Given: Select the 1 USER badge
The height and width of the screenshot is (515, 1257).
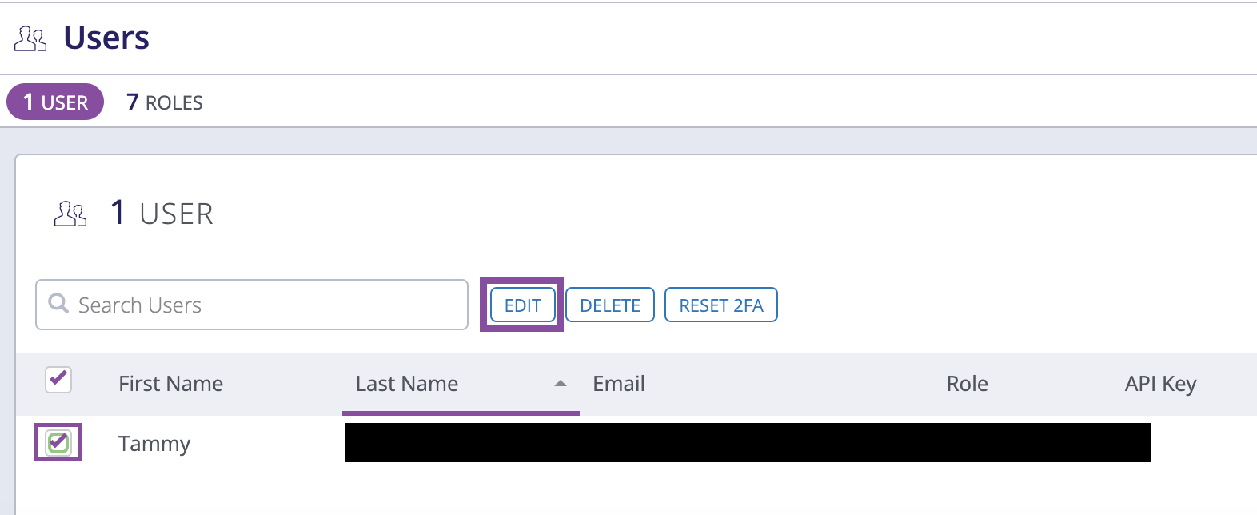Looking at the screenshot, I should click(54, 102).
